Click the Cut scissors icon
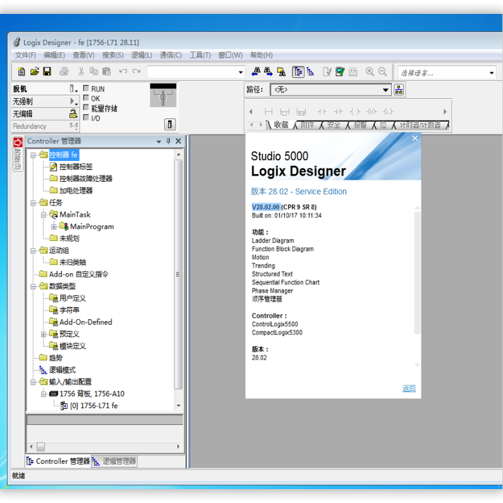The height and width of the screenshot is (503, 503). coord(81,72)
